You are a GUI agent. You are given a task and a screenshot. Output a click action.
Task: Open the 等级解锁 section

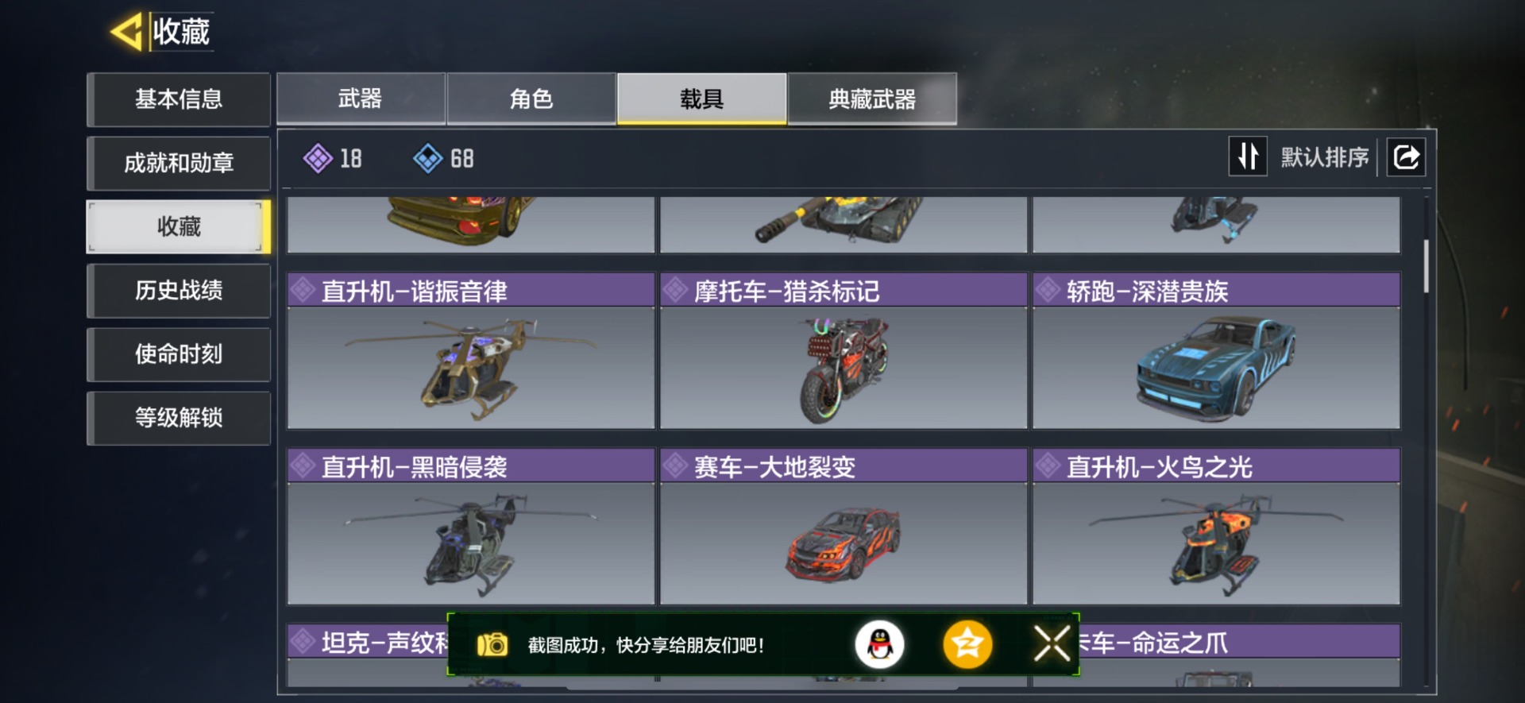coord(179,417)
